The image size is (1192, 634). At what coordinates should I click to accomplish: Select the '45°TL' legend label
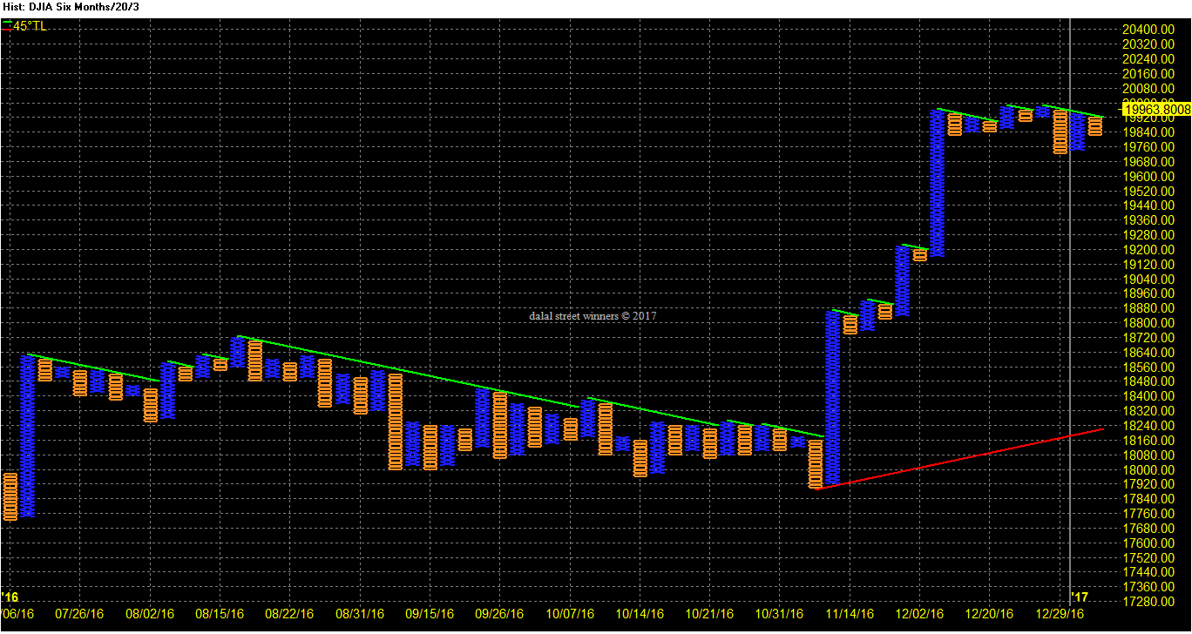(30, 27)
